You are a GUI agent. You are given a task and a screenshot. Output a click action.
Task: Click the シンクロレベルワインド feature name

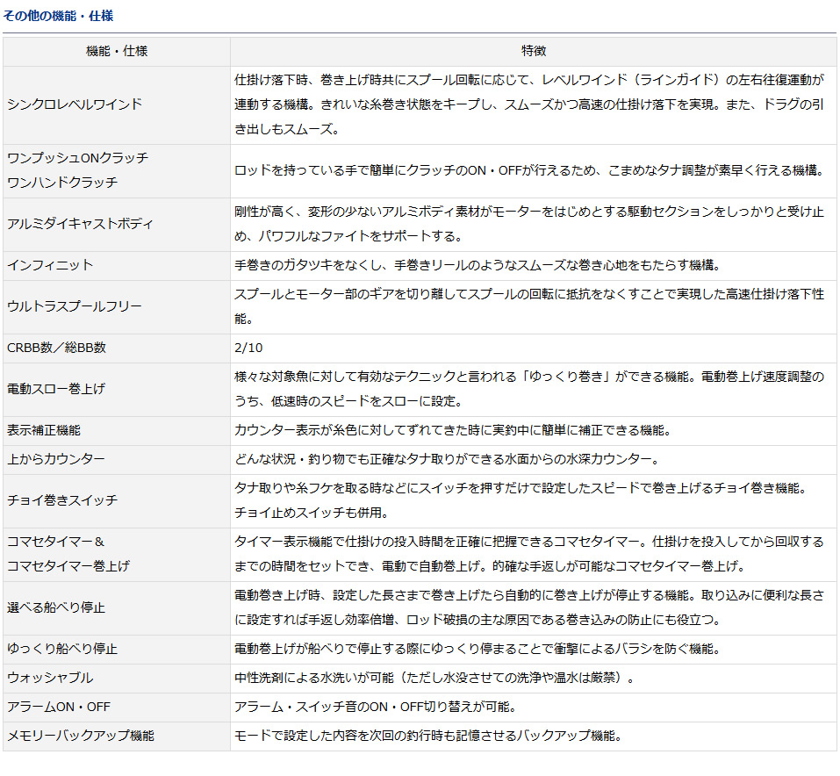(75, 104)
